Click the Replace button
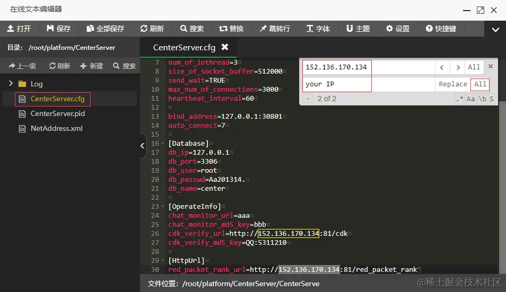 [x=453, y=84]
